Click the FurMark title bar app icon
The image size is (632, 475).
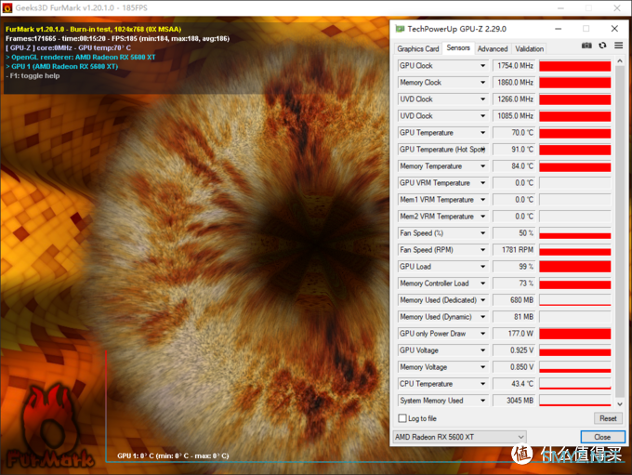[x=7, y=7]
